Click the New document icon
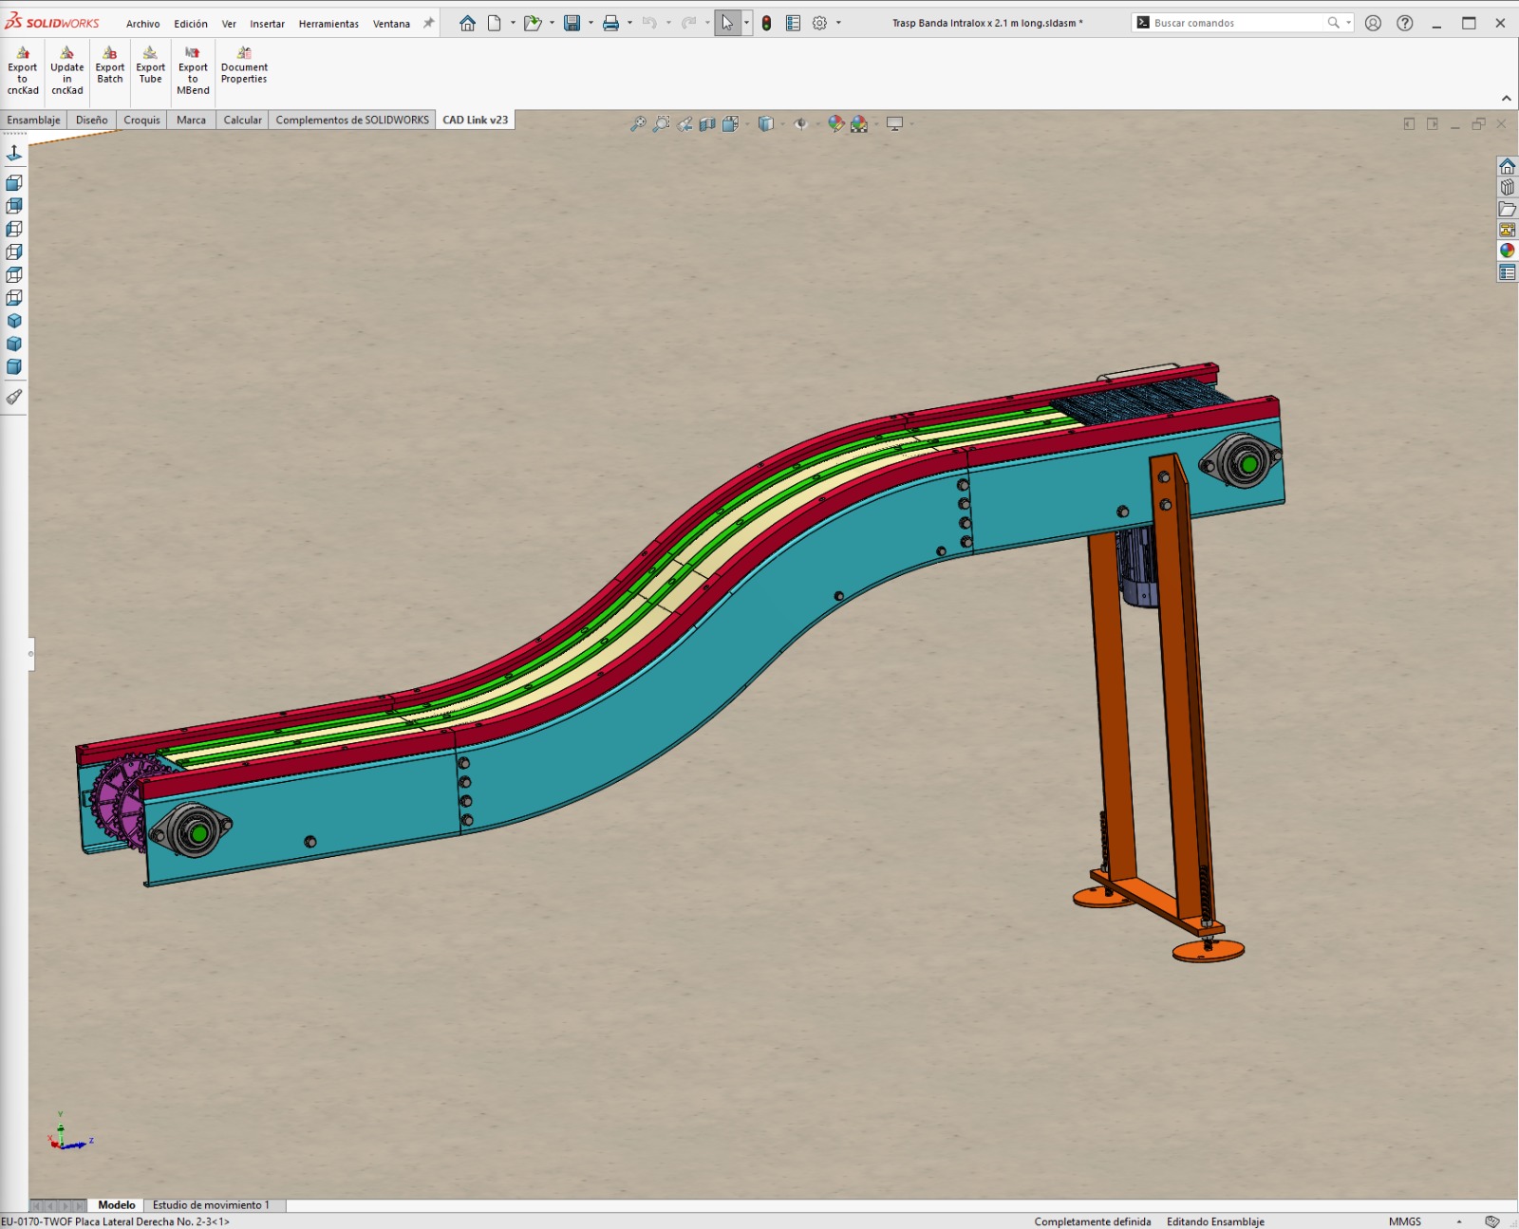The width and height of the screenshot is (1519, 1229). coord(494,23)
